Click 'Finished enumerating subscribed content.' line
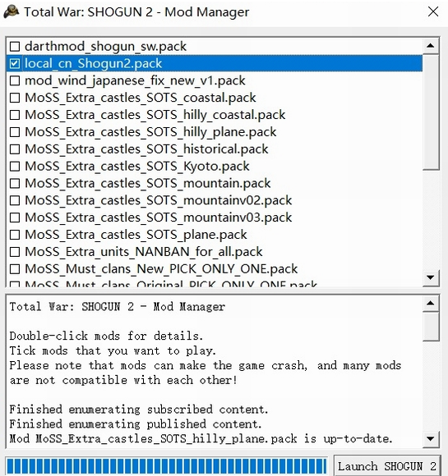The height and width of the screenshot is (476, 448). coord(139,410)
